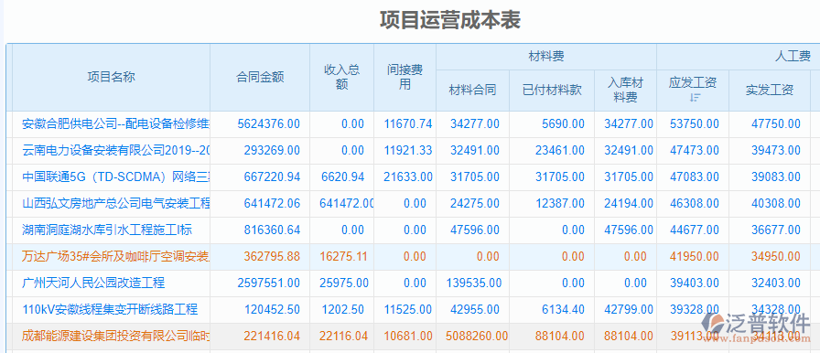
Task: Click paid material value 5690.00
Action: point(563,123)
